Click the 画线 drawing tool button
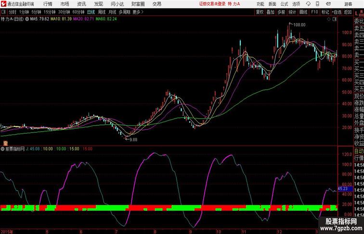Image resolution: width=364 pixels, height=234 pixels. pos(303,12)
